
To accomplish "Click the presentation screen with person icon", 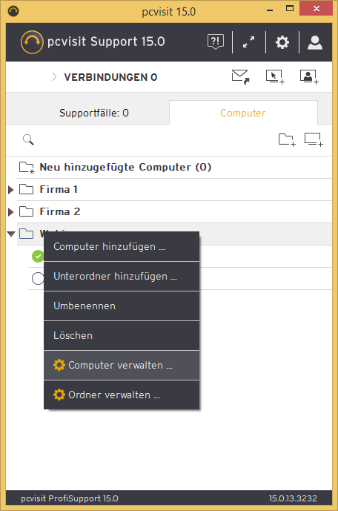I will click(309, 77).
